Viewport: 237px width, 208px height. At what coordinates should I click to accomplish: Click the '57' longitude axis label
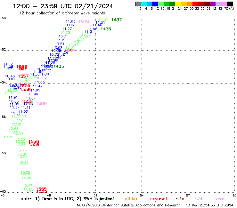[x=188, y=196]
